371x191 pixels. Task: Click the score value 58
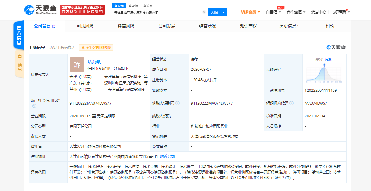(x=328, y=59)
